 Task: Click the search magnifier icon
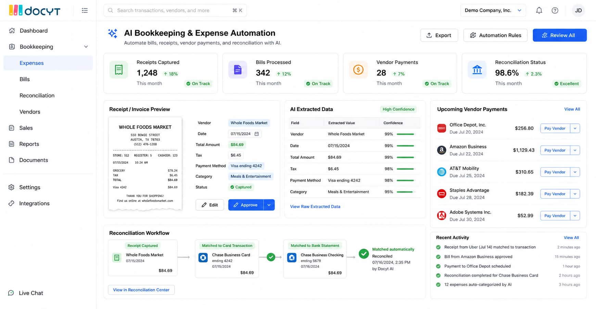111,11
